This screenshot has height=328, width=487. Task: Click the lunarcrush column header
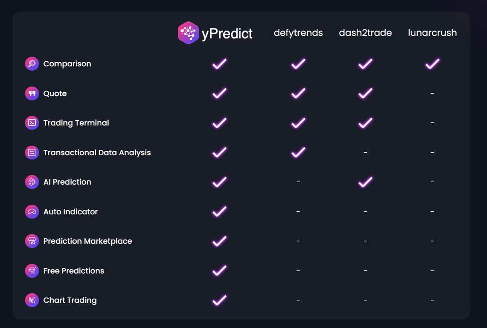(x=433, y=33)
